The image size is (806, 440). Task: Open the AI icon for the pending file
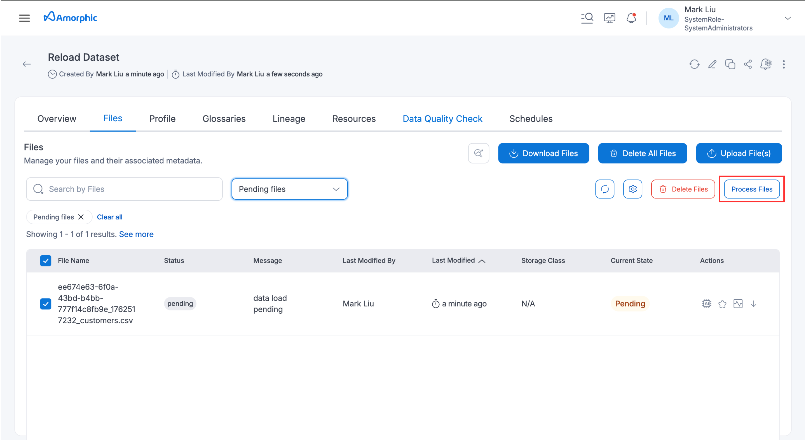pyautogui.click(x=706, y=303)
